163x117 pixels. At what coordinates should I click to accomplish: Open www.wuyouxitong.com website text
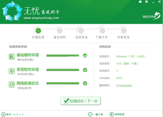point(41,18)
